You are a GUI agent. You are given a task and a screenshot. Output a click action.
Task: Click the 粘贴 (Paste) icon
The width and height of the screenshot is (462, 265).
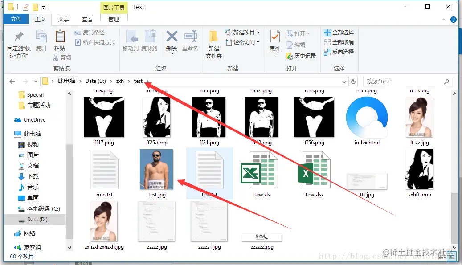(61, 40)
